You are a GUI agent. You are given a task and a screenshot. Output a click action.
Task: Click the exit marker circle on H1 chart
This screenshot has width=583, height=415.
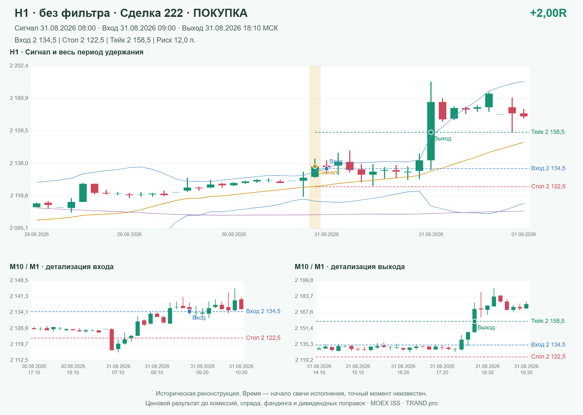(x=431, y=132)
